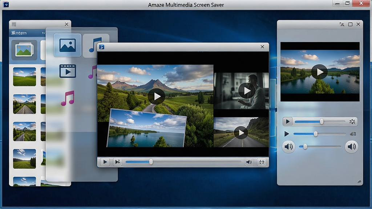Image resolution: width=372 pixels, height=209 pixels.
Task: Select the small magenta note beside the video icon
Action: tap(93, 72)
